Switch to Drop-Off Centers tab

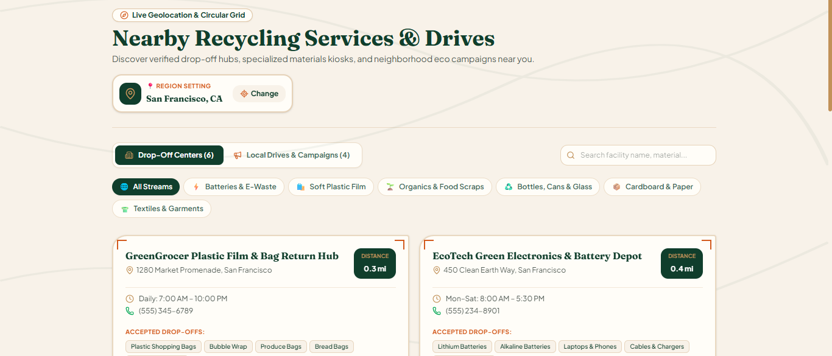pyautogui.click(x=169, y=155)
